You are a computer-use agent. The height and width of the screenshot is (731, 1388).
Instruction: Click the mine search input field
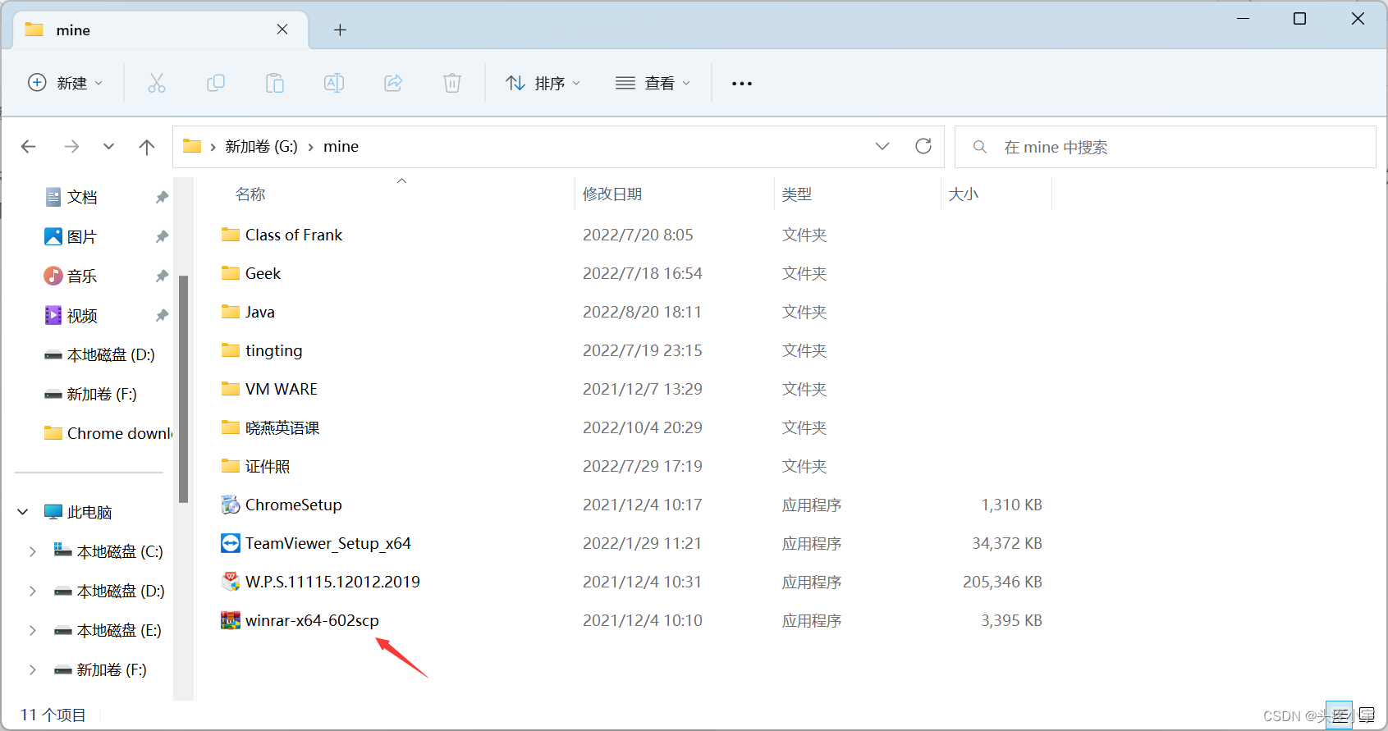[x=1166, y=147]
